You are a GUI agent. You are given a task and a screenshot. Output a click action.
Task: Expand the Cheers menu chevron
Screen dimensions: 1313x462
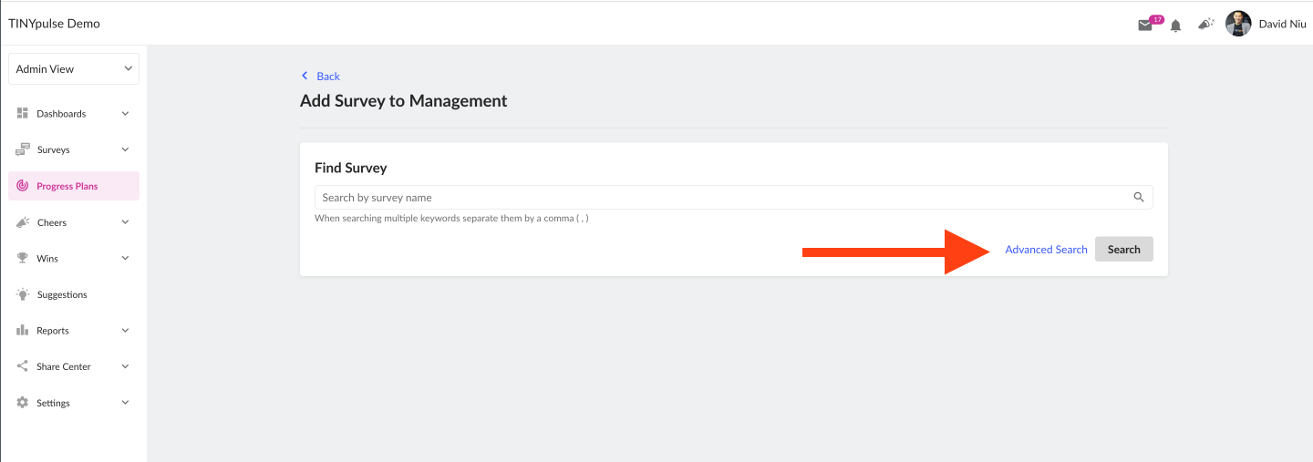pyautogui.click(x=126, y=222)
